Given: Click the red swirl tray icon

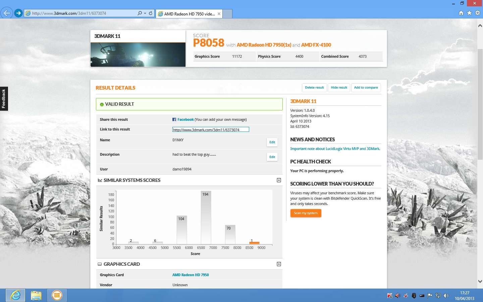Looking at the screenshot, I should pyautogui.click(x=406, y=296).
